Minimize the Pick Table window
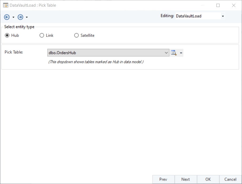This screenshot has height=184, width=242. (203, 5)
